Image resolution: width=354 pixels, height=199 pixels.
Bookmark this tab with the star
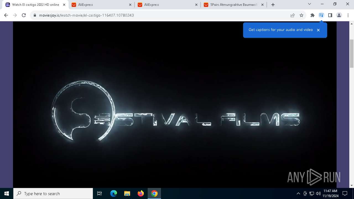click(301, 15)
